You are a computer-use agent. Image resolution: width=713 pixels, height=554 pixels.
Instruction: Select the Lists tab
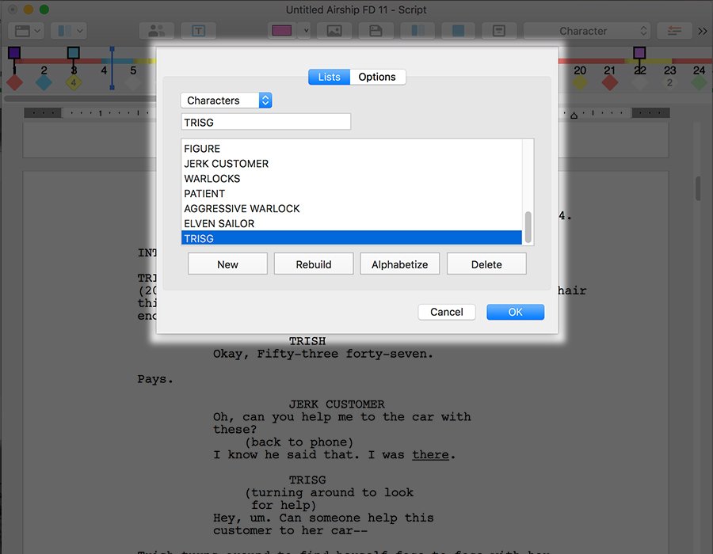coord(329,77)
